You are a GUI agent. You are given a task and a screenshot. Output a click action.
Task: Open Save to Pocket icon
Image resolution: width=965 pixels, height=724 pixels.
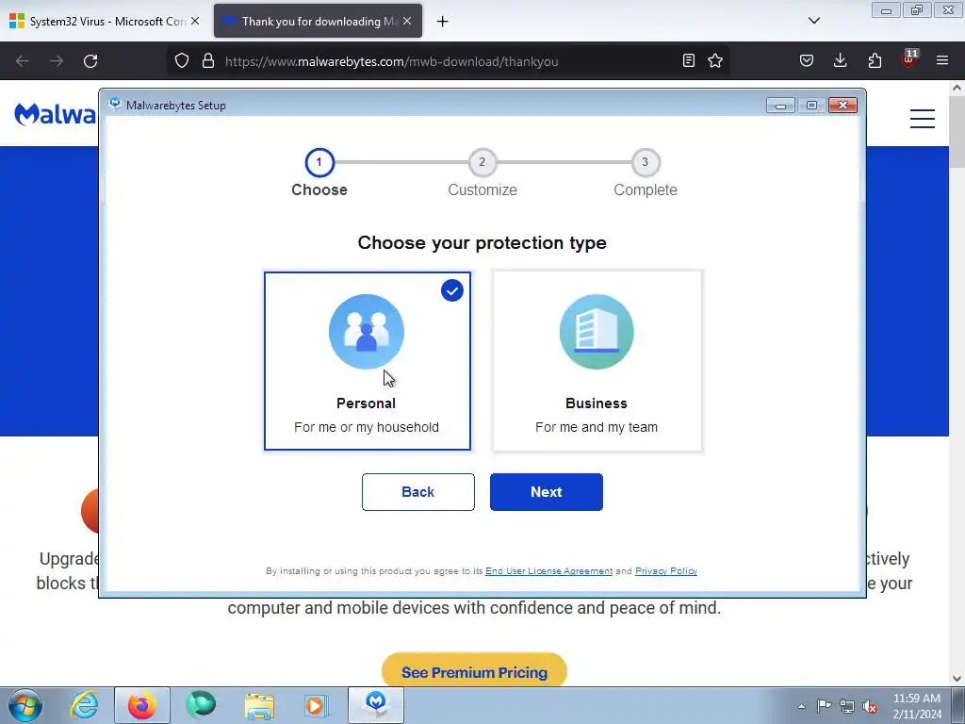click(x=807, y=60)
